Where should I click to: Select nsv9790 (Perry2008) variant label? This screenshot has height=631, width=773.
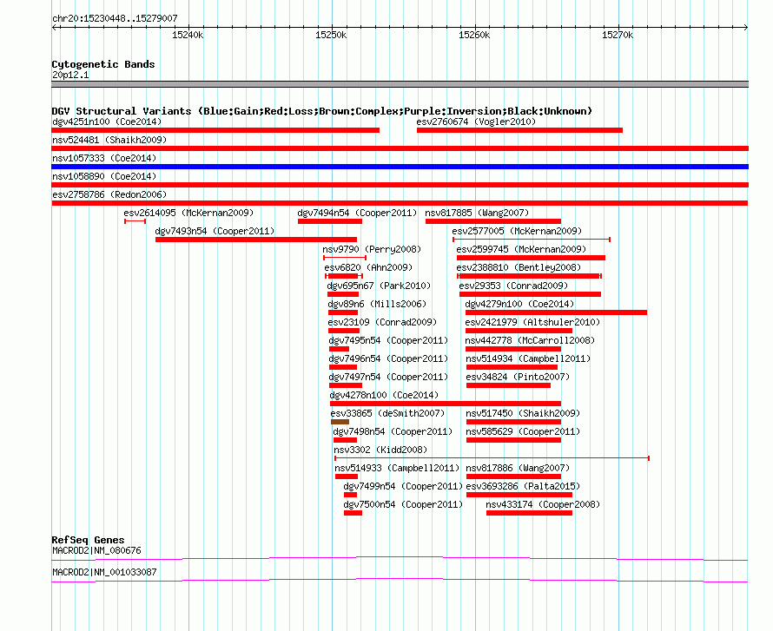(372, 249)
